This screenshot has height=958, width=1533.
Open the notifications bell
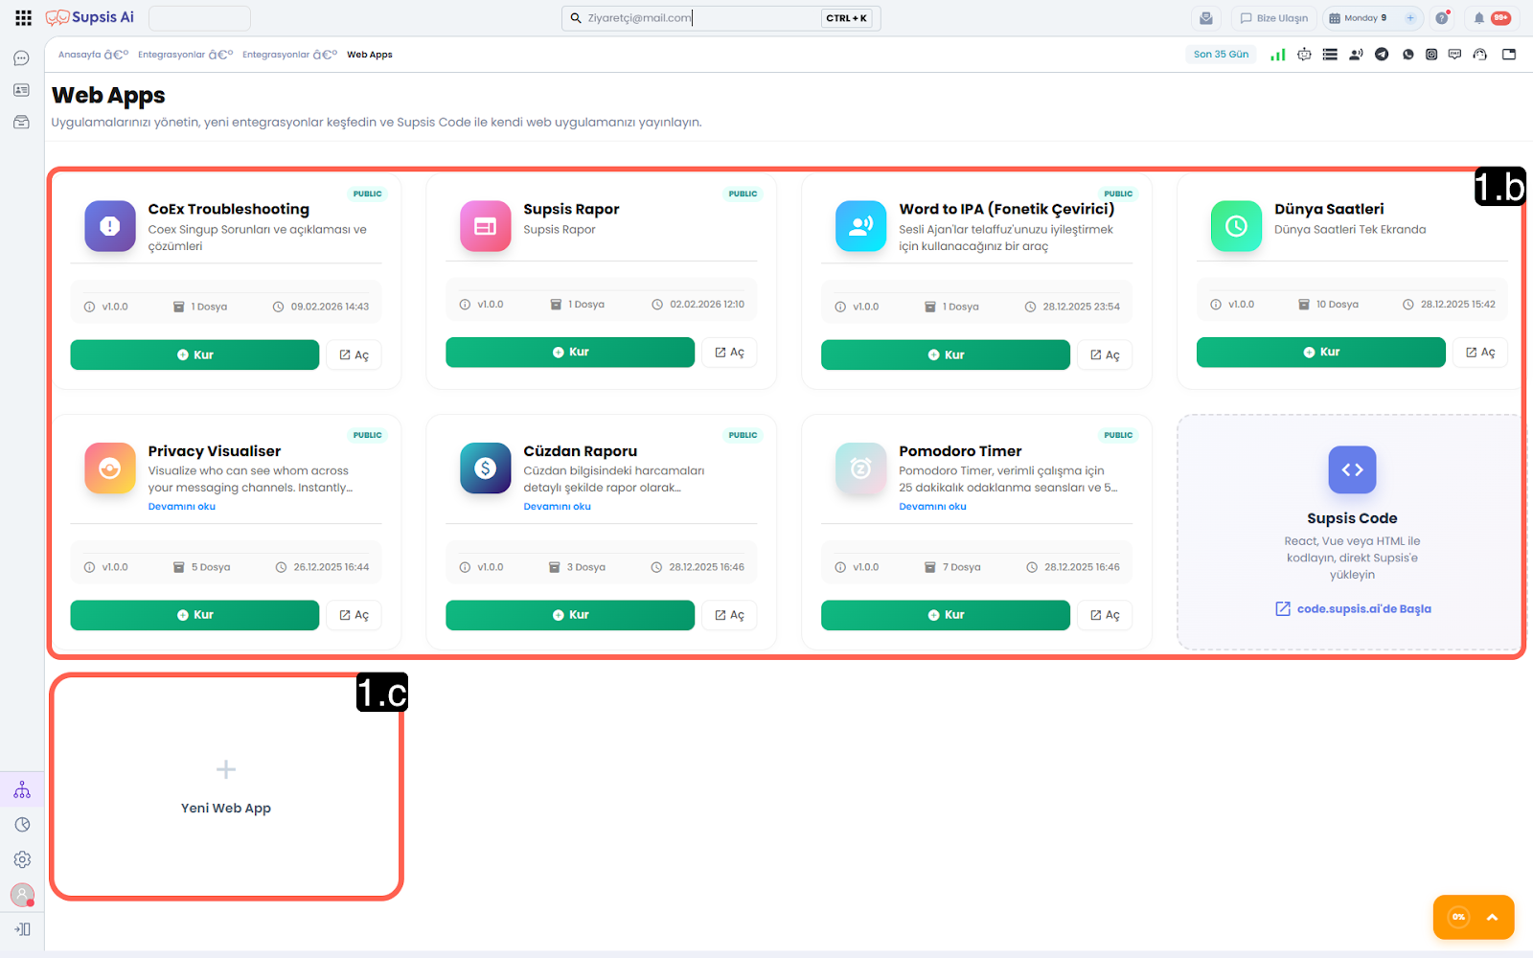(1479, 18)
